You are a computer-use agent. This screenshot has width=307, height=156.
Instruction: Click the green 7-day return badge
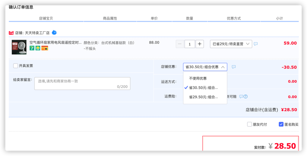click(32, 48)
